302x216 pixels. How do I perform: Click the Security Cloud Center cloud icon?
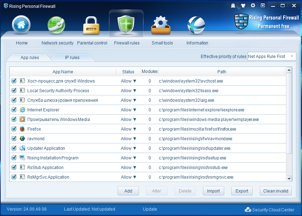(x=248, y=210)
